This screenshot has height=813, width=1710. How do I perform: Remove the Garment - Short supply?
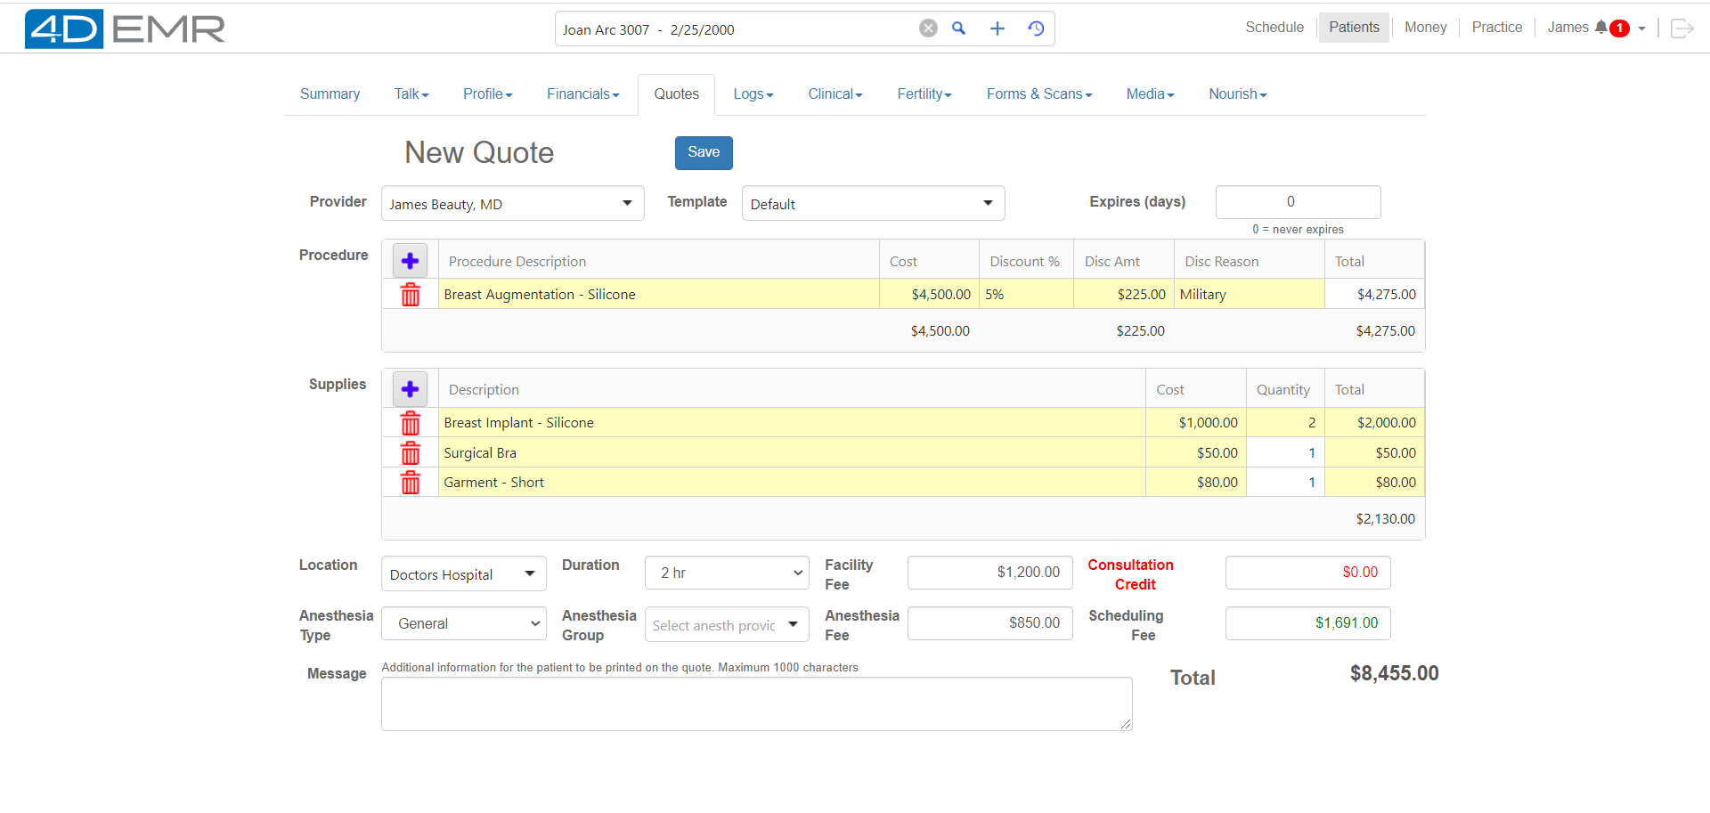click(411, 482)
